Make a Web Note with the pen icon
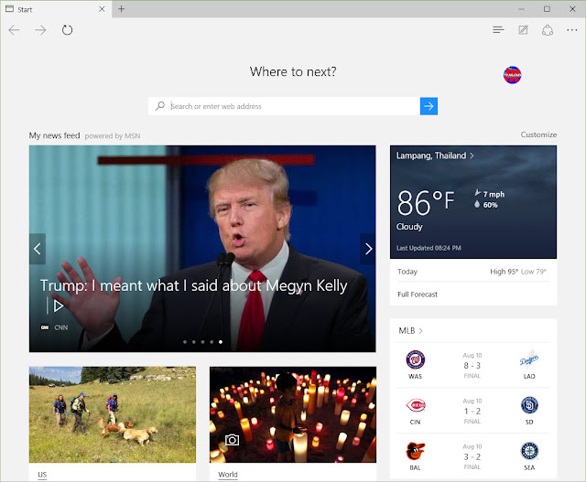586x482 pixels. pos(523,30)
